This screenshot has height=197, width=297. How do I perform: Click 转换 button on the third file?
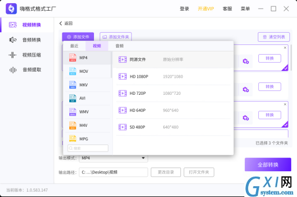point(270,115)
